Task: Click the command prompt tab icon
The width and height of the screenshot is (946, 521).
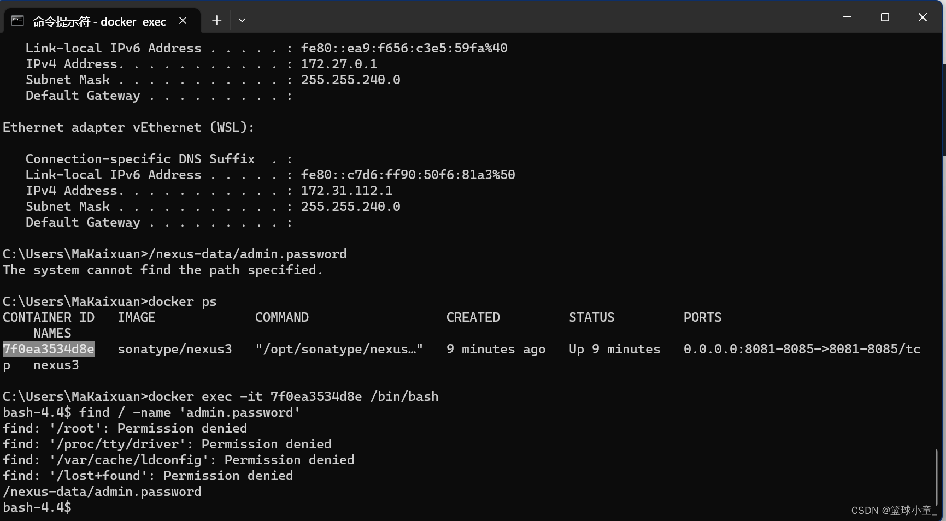Action: click(x=17, y=21)
